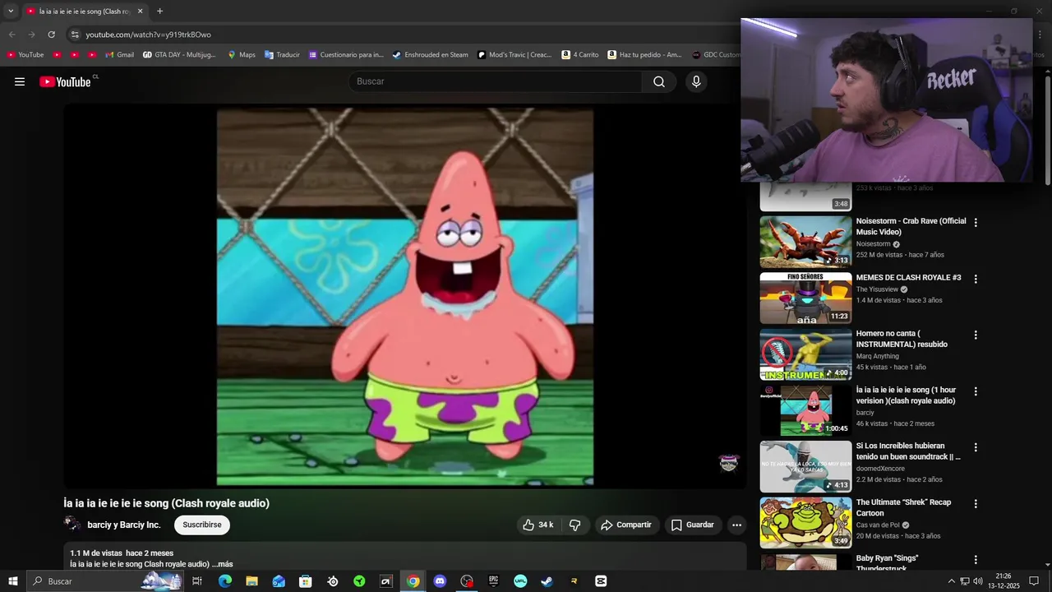View site information icon in address bar
The width and height of the screenshot is (1052, 592).
(x=75, y=35)
